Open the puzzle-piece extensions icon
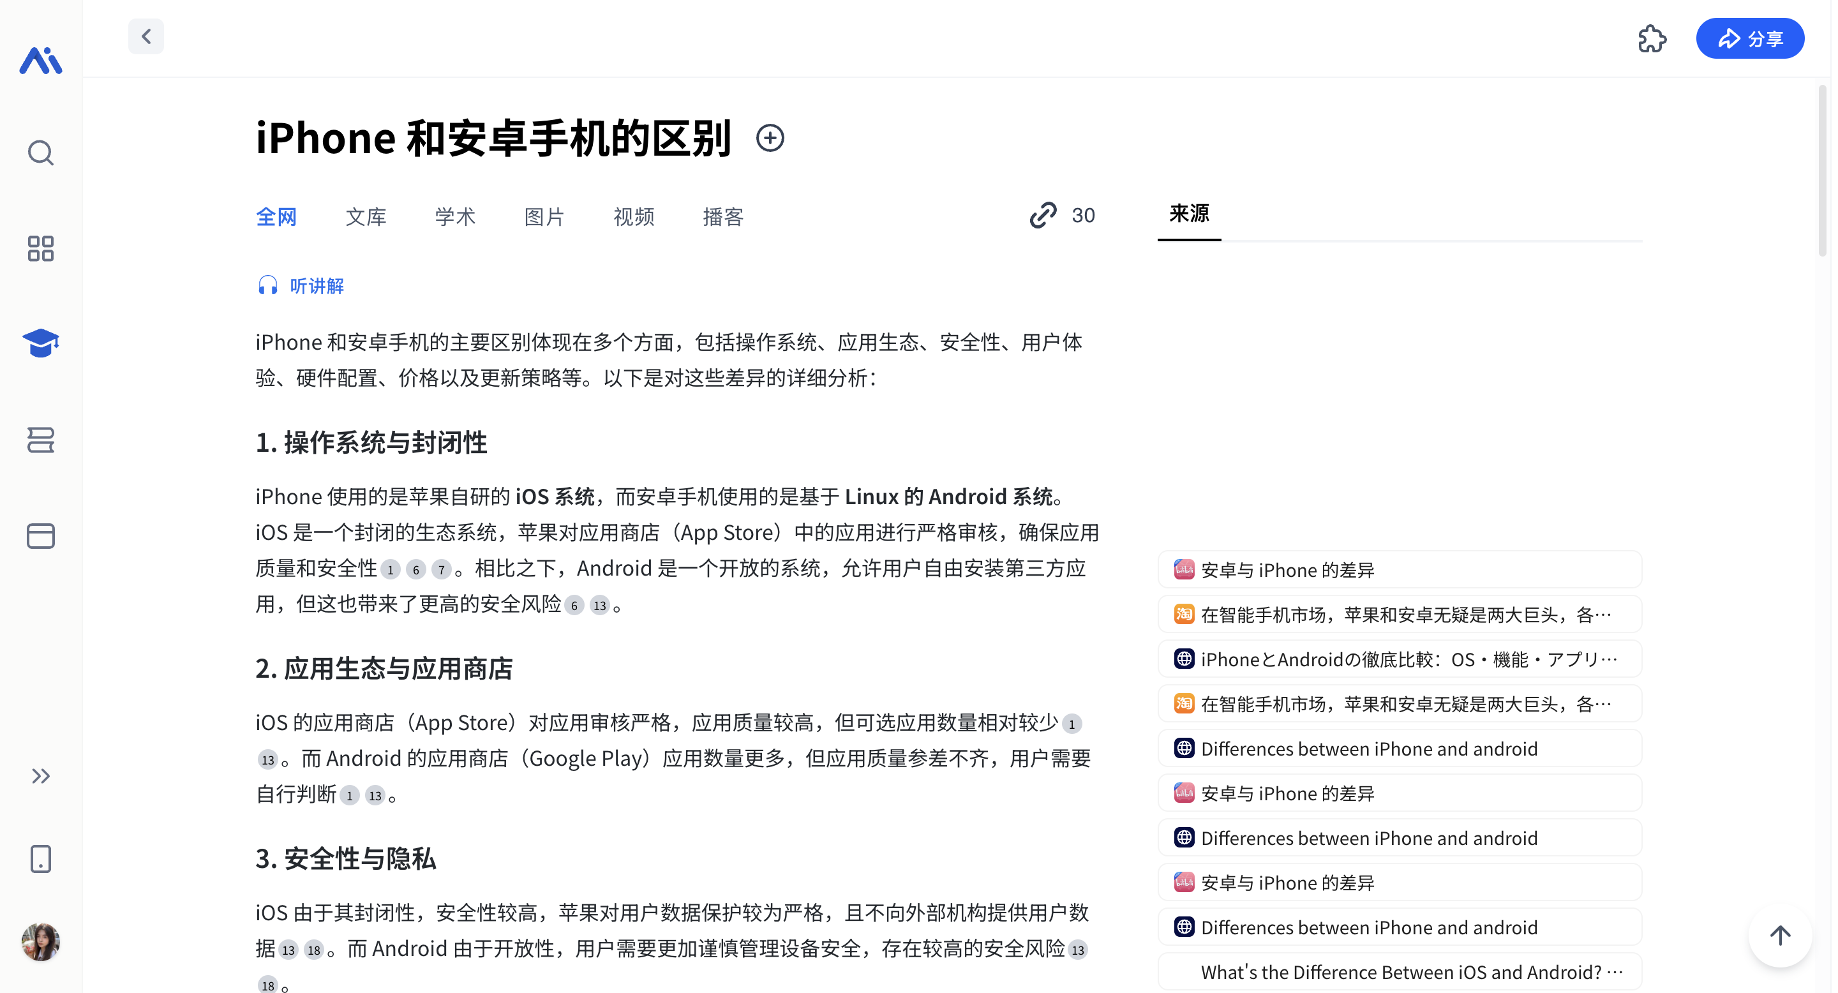Image resolution: width=1838 pixels, height=993 pixels. coord(1651,38)
